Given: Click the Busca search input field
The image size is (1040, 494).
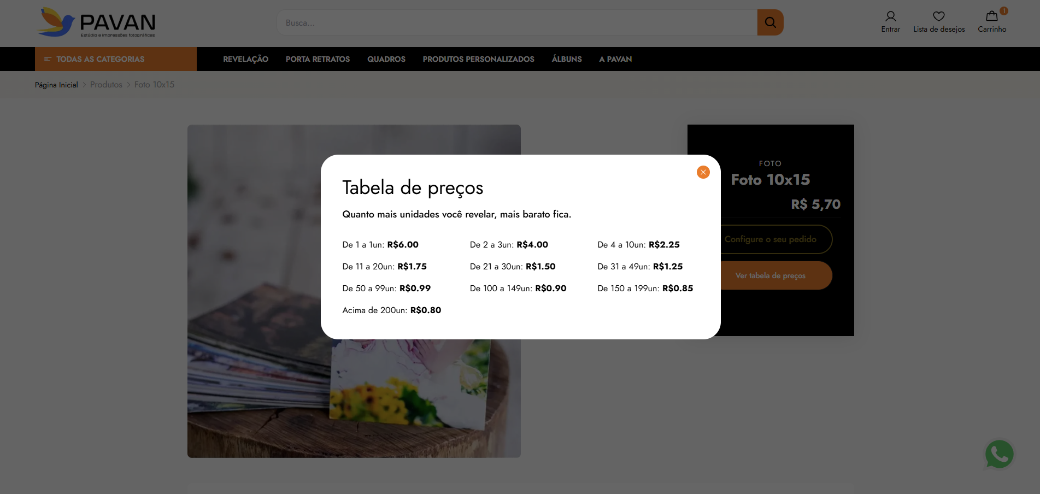Looking at the screenshot, I should point(516,22).
